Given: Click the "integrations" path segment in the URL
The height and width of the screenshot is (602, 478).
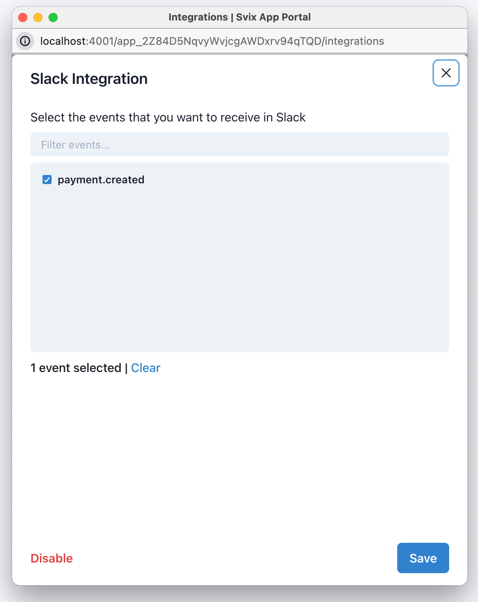Looking at the screenshot, I should [x=354, y=41].
